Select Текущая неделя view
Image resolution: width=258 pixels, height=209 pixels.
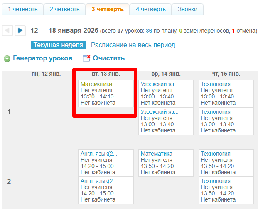pyautogui.click(x=58, y=45)
